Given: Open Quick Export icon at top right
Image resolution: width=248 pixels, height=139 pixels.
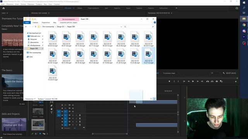Looking at the screenshot, I should pyautogui.click(x=237, y=8).
